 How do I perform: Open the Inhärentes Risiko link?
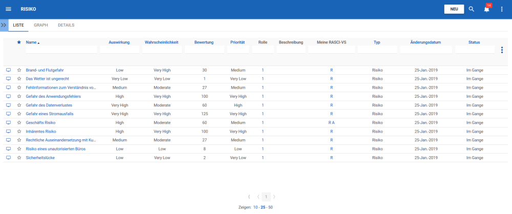coord(41,132)
